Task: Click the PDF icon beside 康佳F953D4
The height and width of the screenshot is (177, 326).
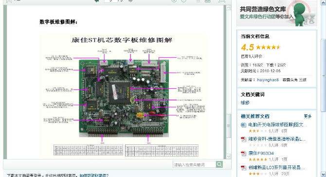Action: click(243, 154)
